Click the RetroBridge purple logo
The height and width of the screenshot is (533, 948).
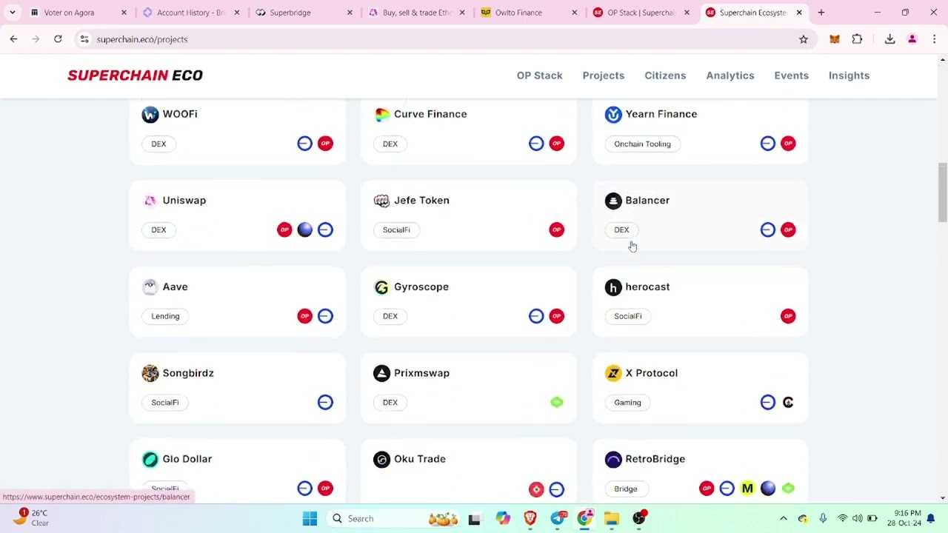tap(613, 460)
